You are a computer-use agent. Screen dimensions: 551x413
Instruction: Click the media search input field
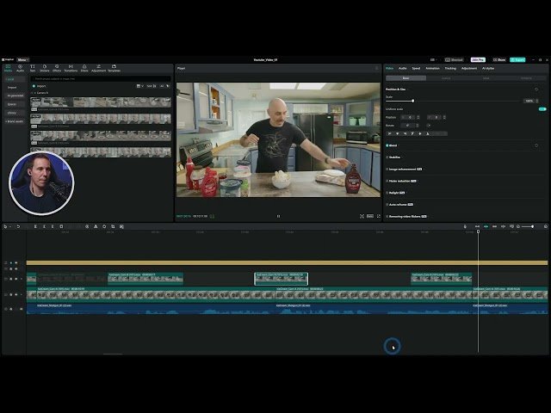(x=101, y=78)
